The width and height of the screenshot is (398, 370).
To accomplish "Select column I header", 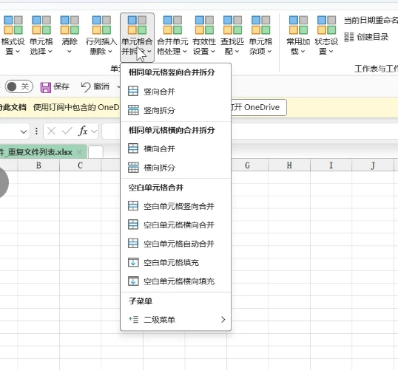I will [x=331, y=165].
